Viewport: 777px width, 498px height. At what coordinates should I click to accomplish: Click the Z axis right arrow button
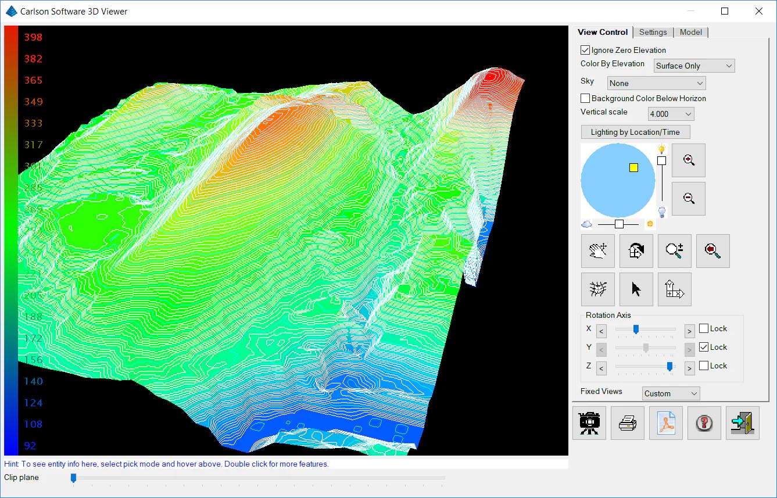tap(689, 368)
